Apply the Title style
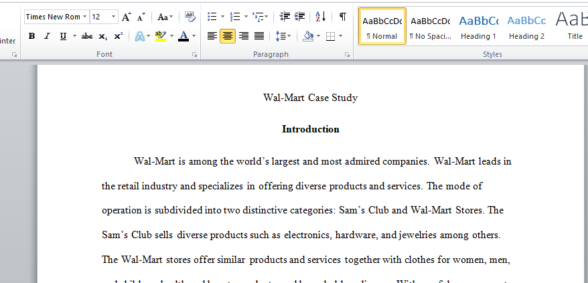 571,26
